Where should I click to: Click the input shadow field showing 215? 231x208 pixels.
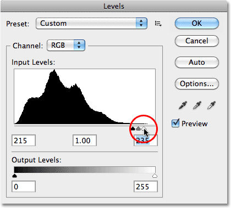tap(24, 140)
